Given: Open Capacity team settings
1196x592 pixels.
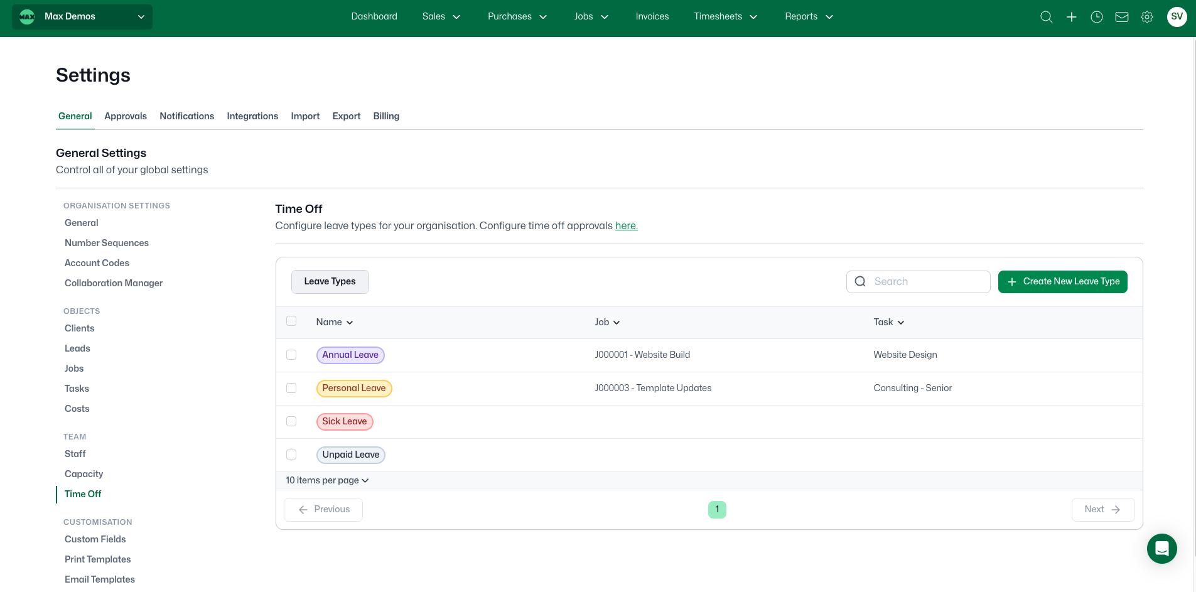Looking at the screenshot, I should (84, 474).
